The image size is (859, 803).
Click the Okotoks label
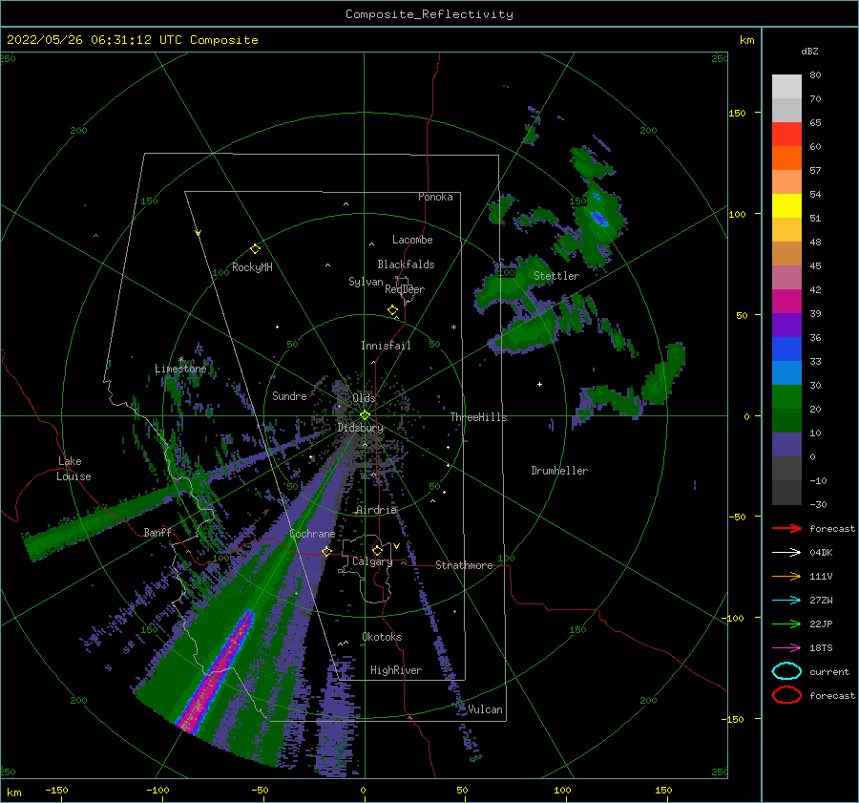(382, 638)
